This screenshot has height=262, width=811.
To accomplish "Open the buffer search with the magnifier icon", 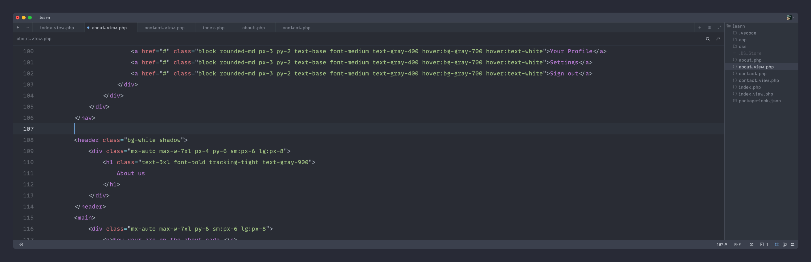I will pos(707,39).
